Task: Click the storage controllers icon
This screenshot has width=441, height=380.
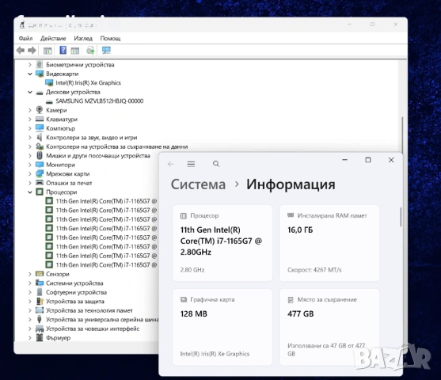Action: (x=40, y=146)
